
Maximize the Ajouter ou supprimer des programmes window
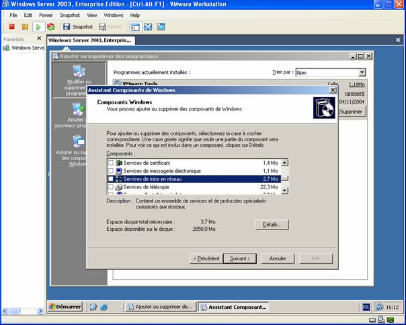pos(360,56)
